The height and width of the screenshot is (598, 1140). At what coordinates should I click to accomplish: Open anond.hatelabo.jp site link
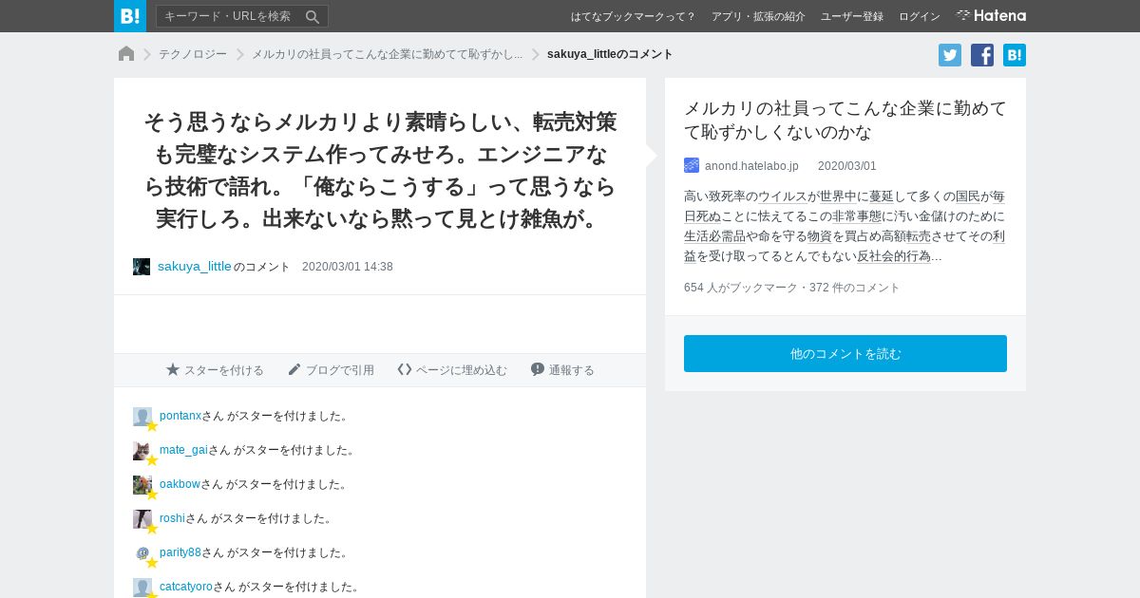[751, 166]
